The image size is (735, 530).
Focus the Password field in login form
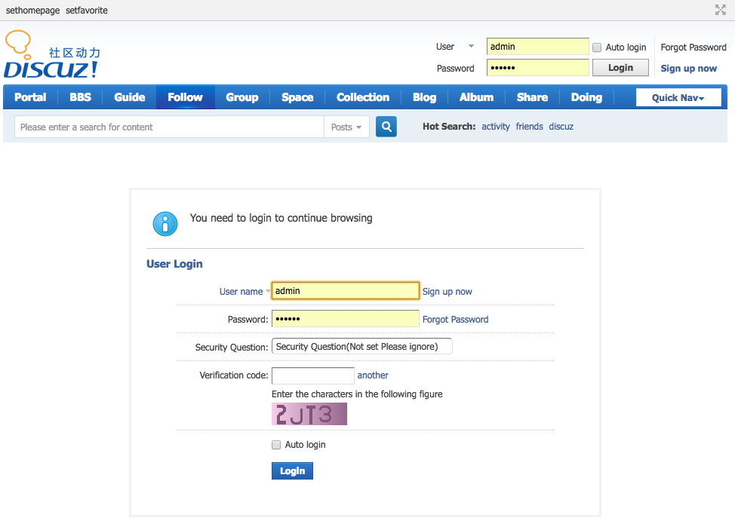(346, 319)
